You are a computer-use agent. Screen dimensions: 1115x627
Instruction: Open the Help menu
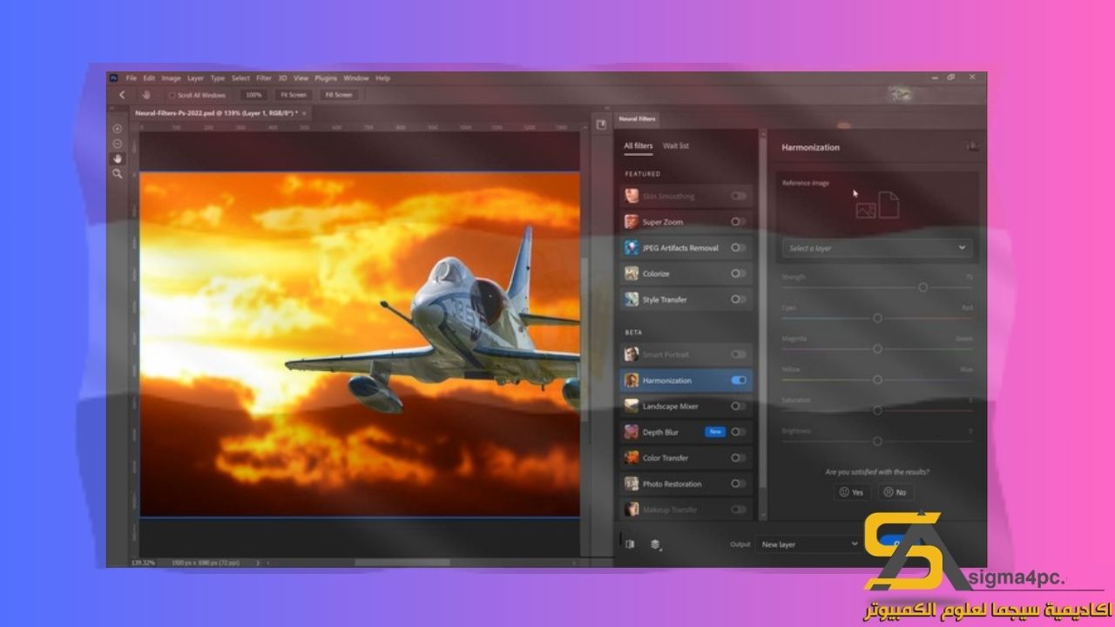pyautogui.click(x=382, y=78)
